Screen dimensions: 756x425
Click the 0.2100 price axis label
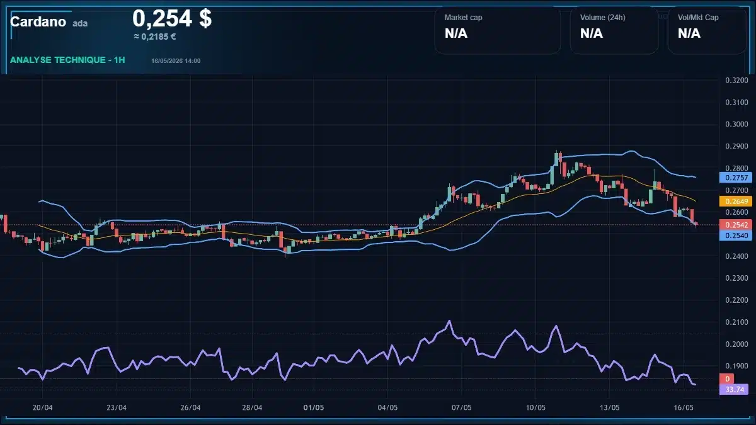[x=736, y=322]
